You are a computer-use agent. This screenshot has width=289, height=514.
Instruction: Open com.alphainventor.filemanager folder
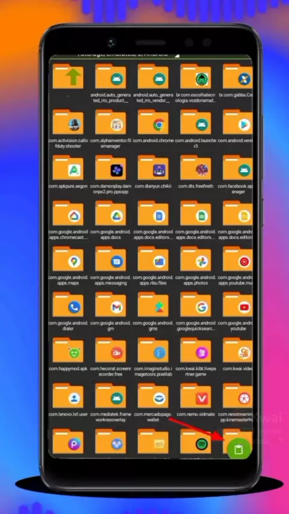111,122
